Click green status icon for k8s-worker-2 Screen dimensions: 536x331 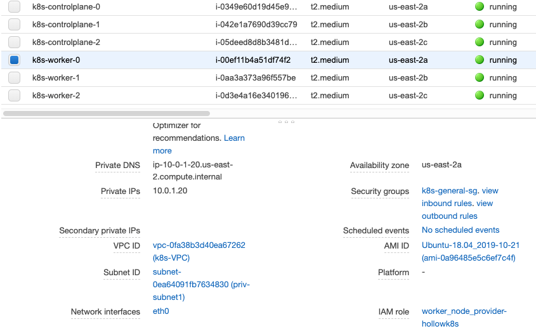479,96
